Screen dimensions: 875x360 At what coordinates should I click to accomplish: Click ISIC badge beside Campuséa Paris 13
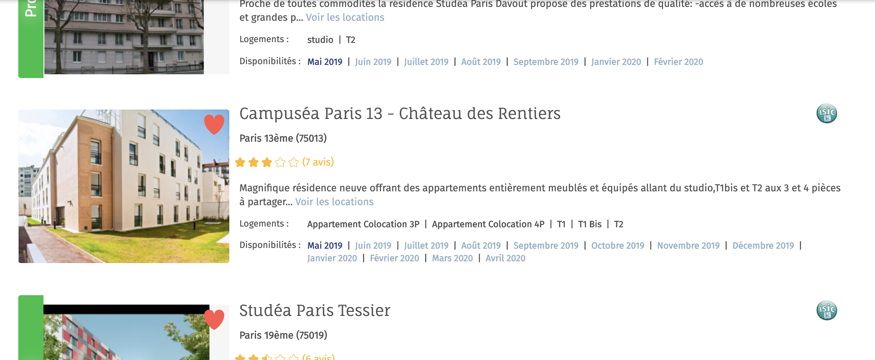coord(826,113)
